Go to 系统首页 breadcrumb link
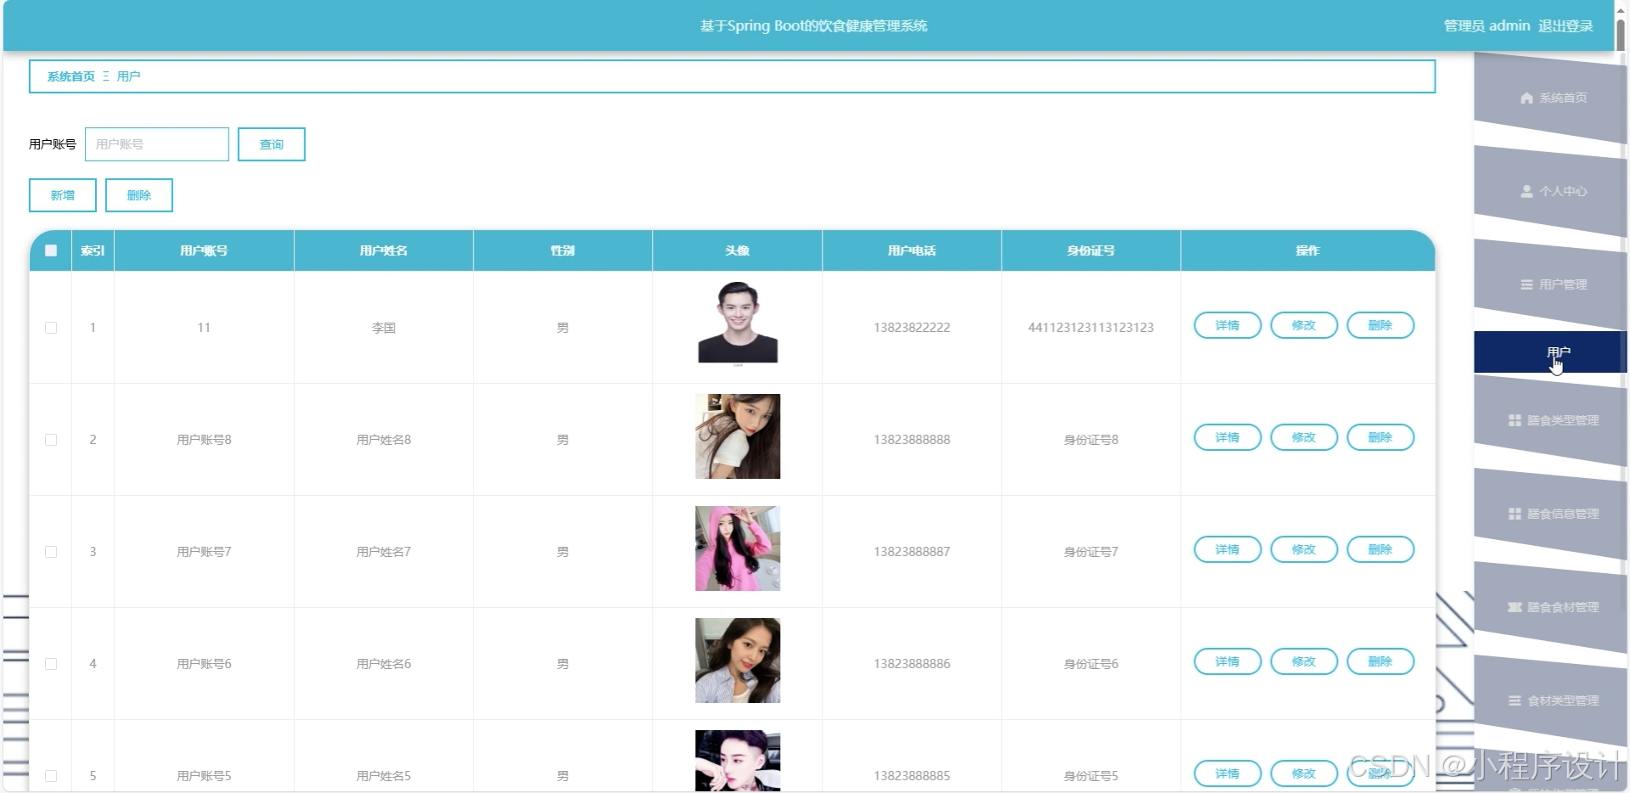 (71, 76)
